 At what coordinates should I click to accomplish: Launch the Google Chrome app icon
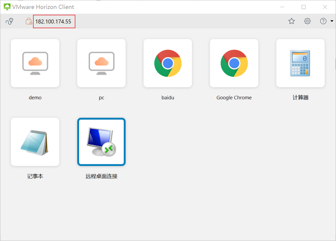234,63
